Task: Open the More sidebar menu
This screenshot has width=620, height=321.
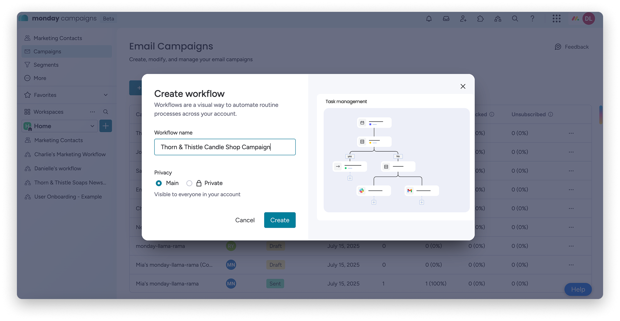Action: pyautogui.click(x=67, y=78)
